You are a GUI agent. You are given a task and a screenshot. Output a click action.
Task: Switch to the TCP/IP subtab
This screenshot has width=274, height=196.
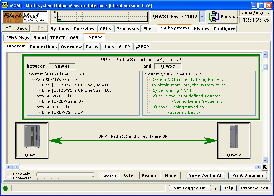tap(58, 38)
